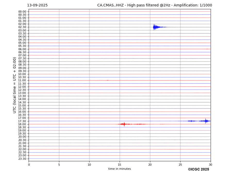Click the 00:30 time label
The width and height of the screenshot is (239, 179).
(22, 15)
